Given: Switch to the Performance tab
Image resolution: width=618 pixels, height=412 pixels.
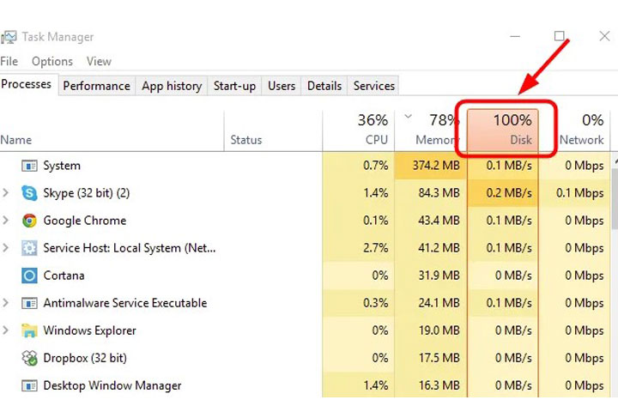Looking at the screenshot, I should coord(96,86).
